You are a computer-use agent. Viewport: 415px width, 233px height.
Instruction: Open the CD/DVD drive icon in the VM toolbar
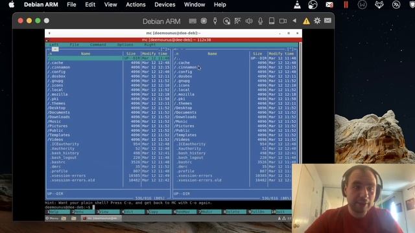coord(226,21)
